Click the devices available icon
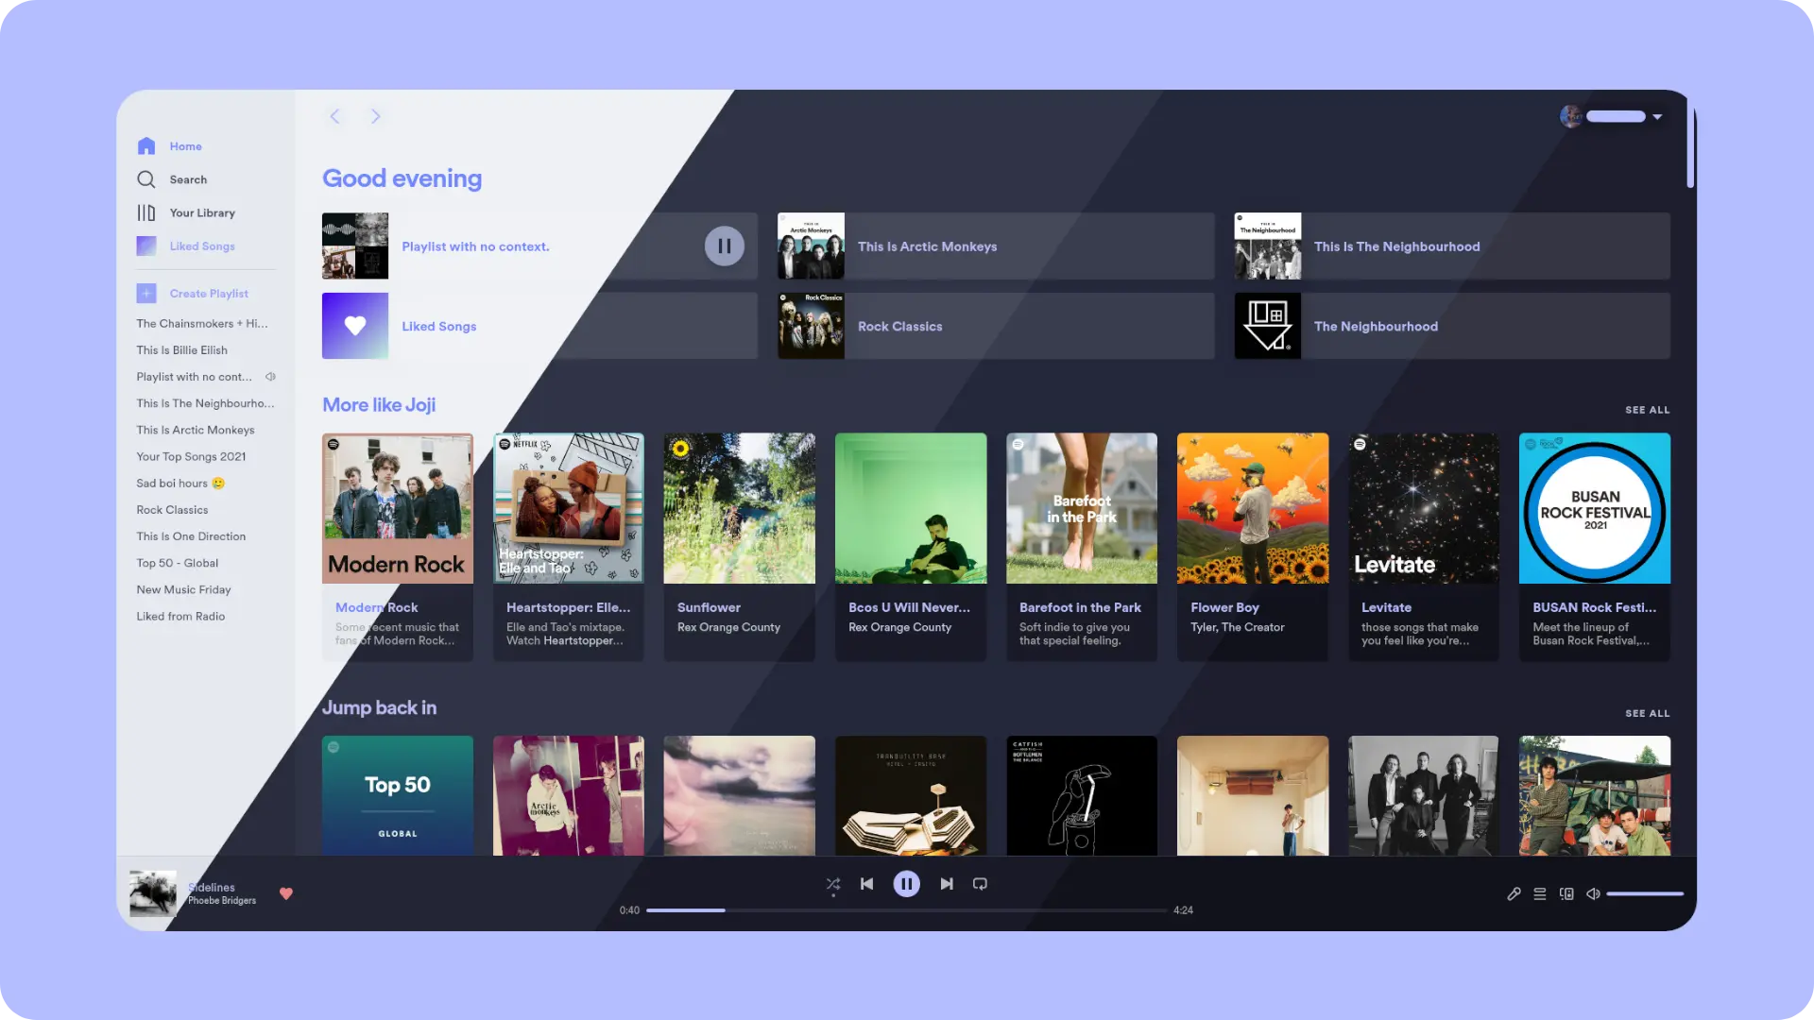 1566,892
